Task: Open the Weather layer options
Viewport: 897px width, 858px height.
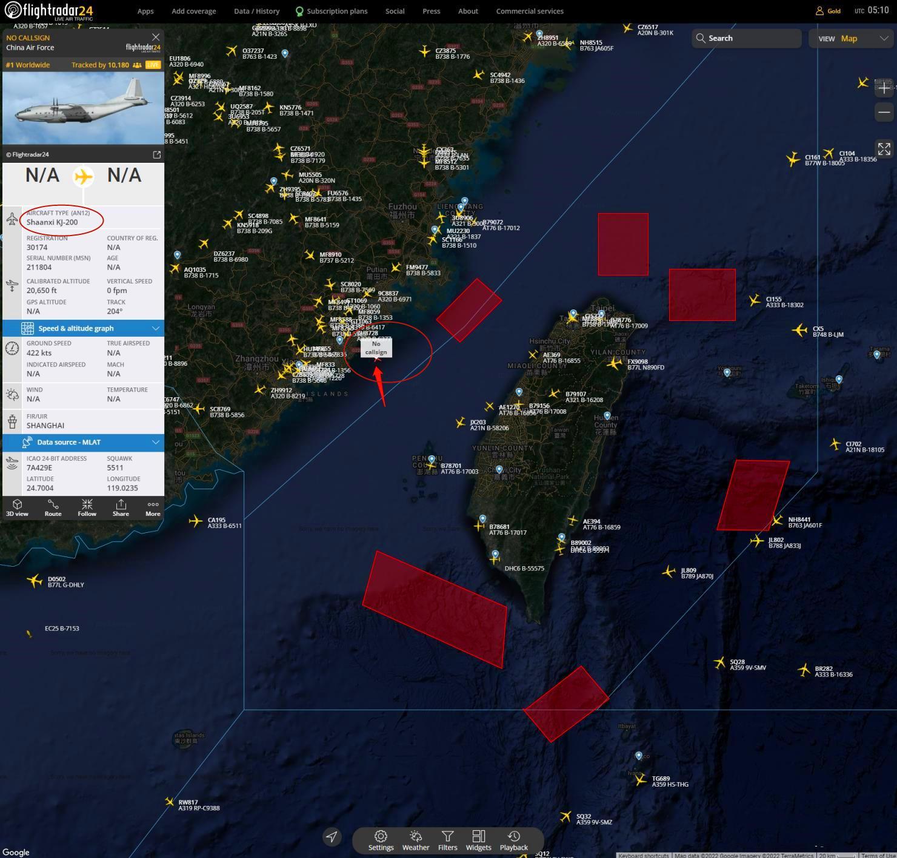Action: [416, 840]
